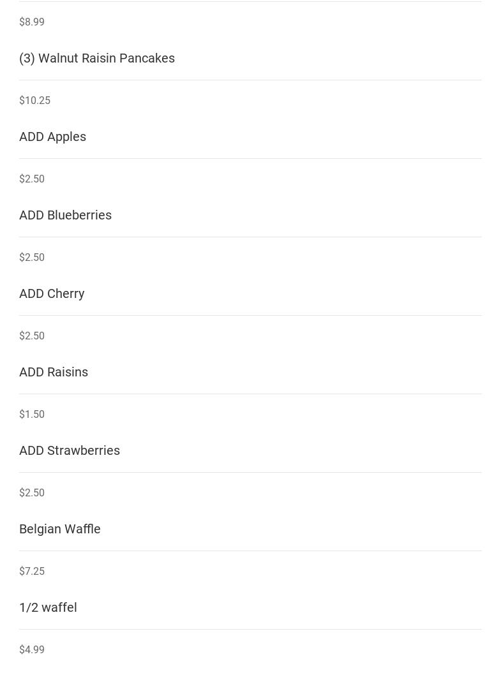Click the $2.50 price under ADD Cherry
Viewport: 501px width, 696px height.
point(31,336)
